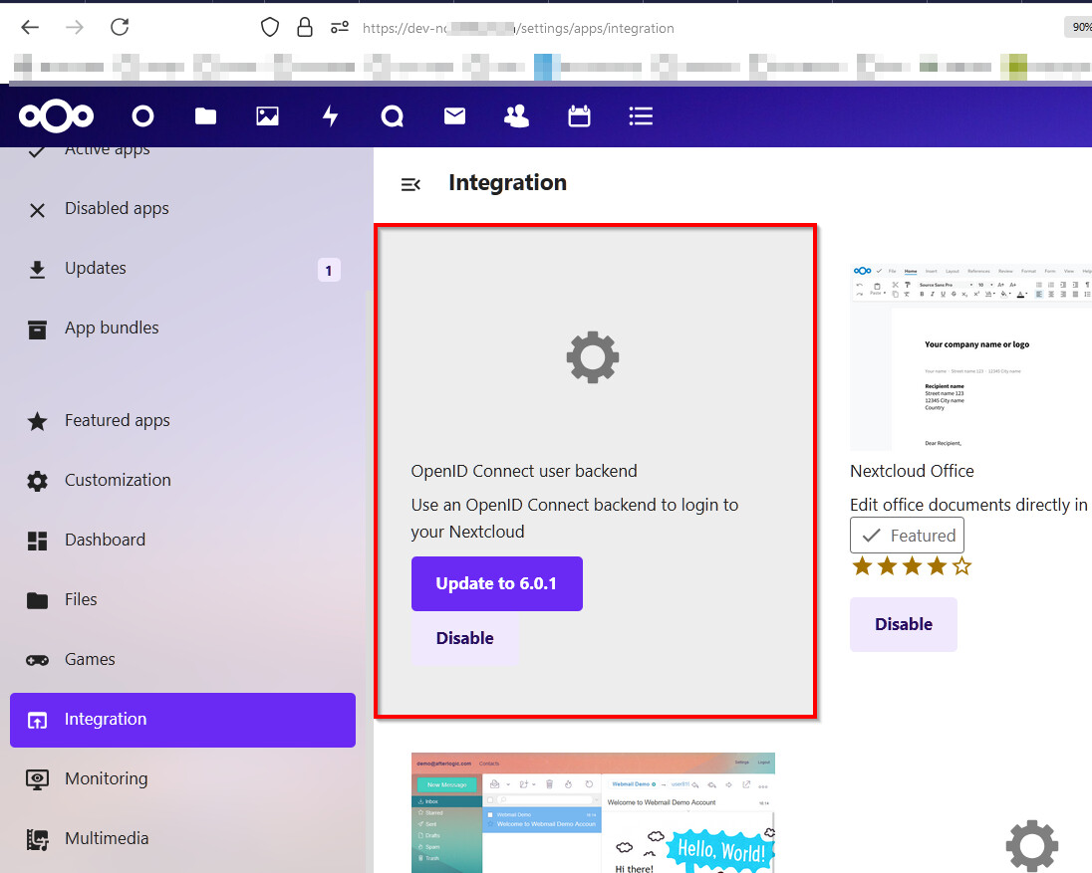The width and height of the screenshot is (1092, 873).
Task: Disable the Nextcloud Office app
Action: point(903,624)
